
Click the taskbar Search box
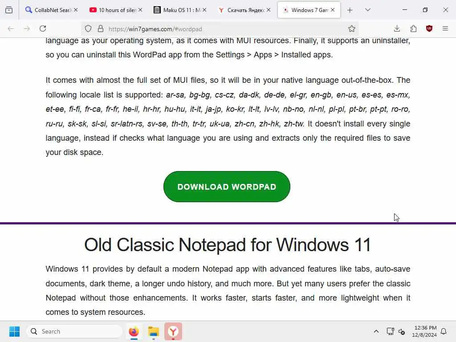point(74,331)
